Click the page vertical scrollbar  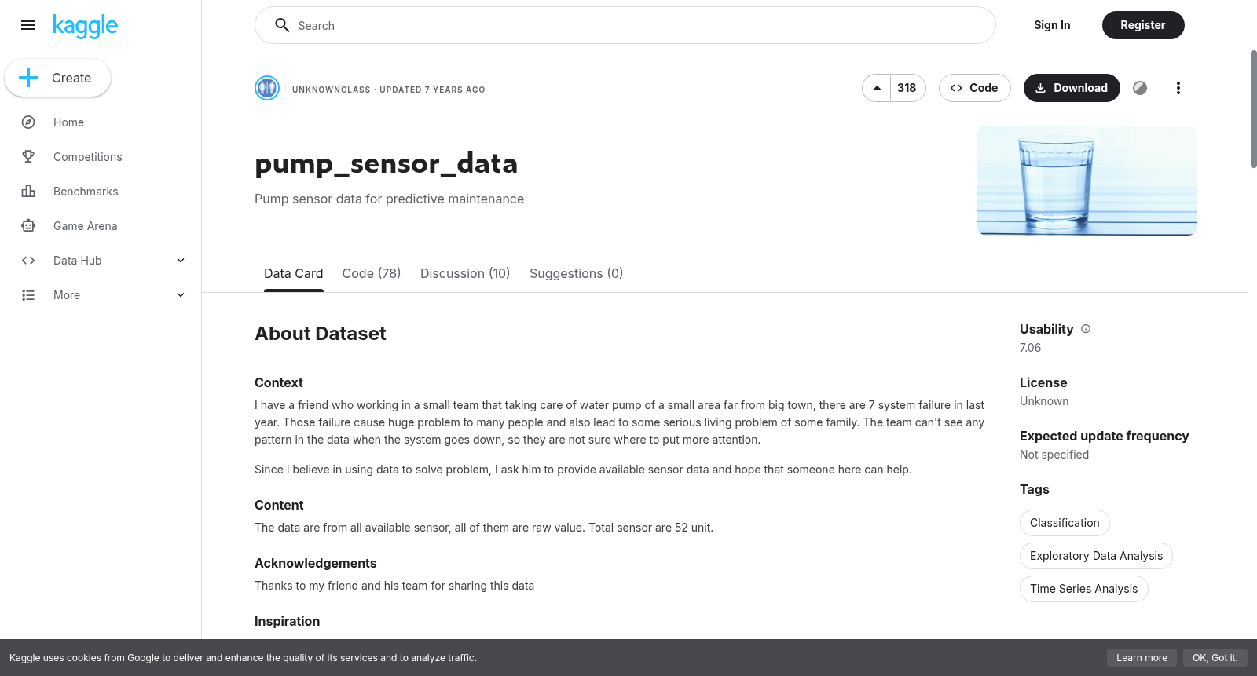pos(1253,108)
